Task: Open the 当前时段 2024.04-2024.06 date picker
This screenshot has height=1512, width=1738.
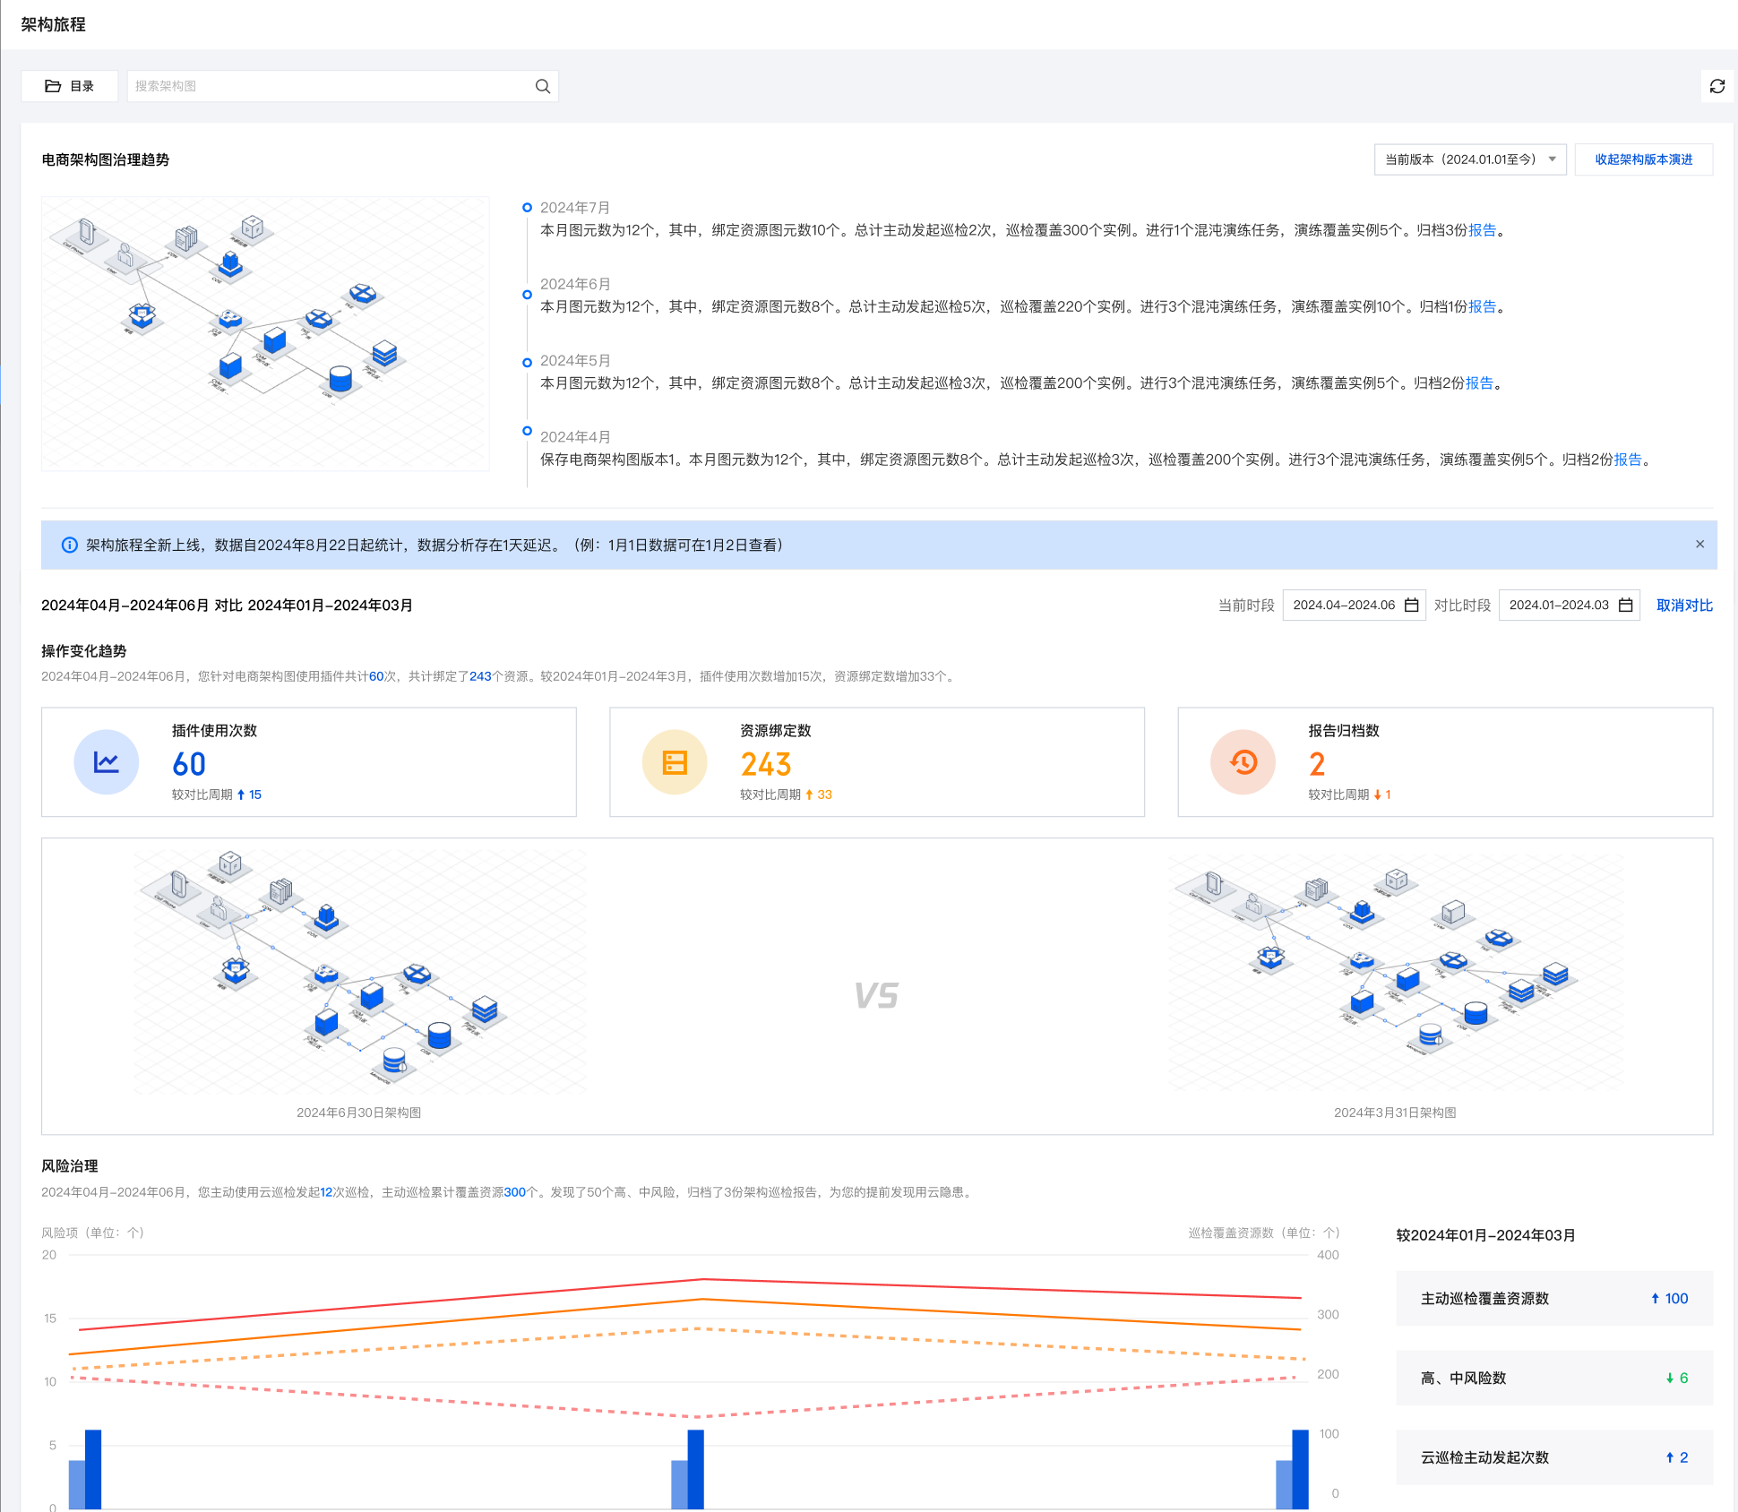Action: pos(1354,605)
